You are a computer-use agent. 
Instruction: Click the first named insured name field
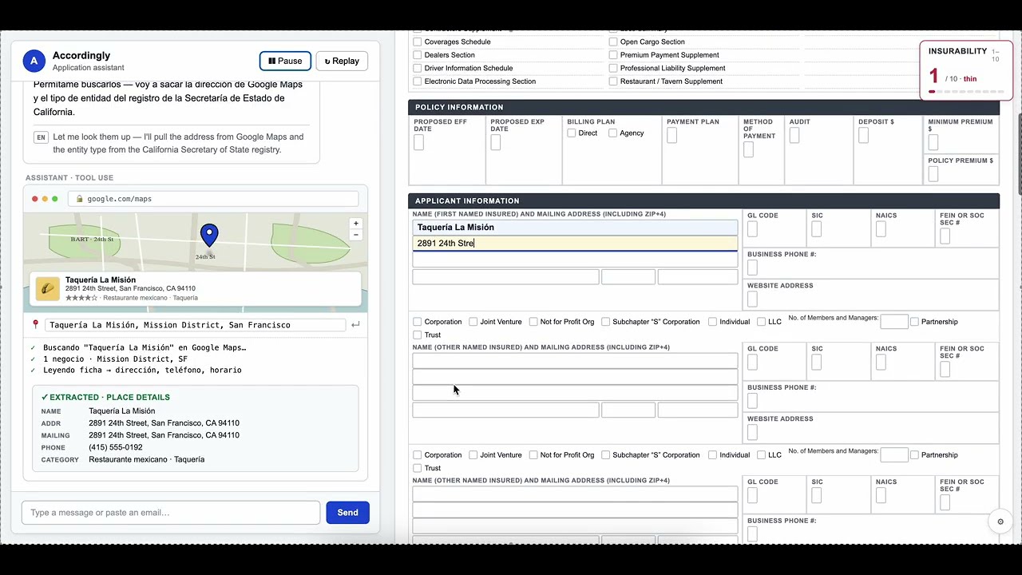point(575,228)
